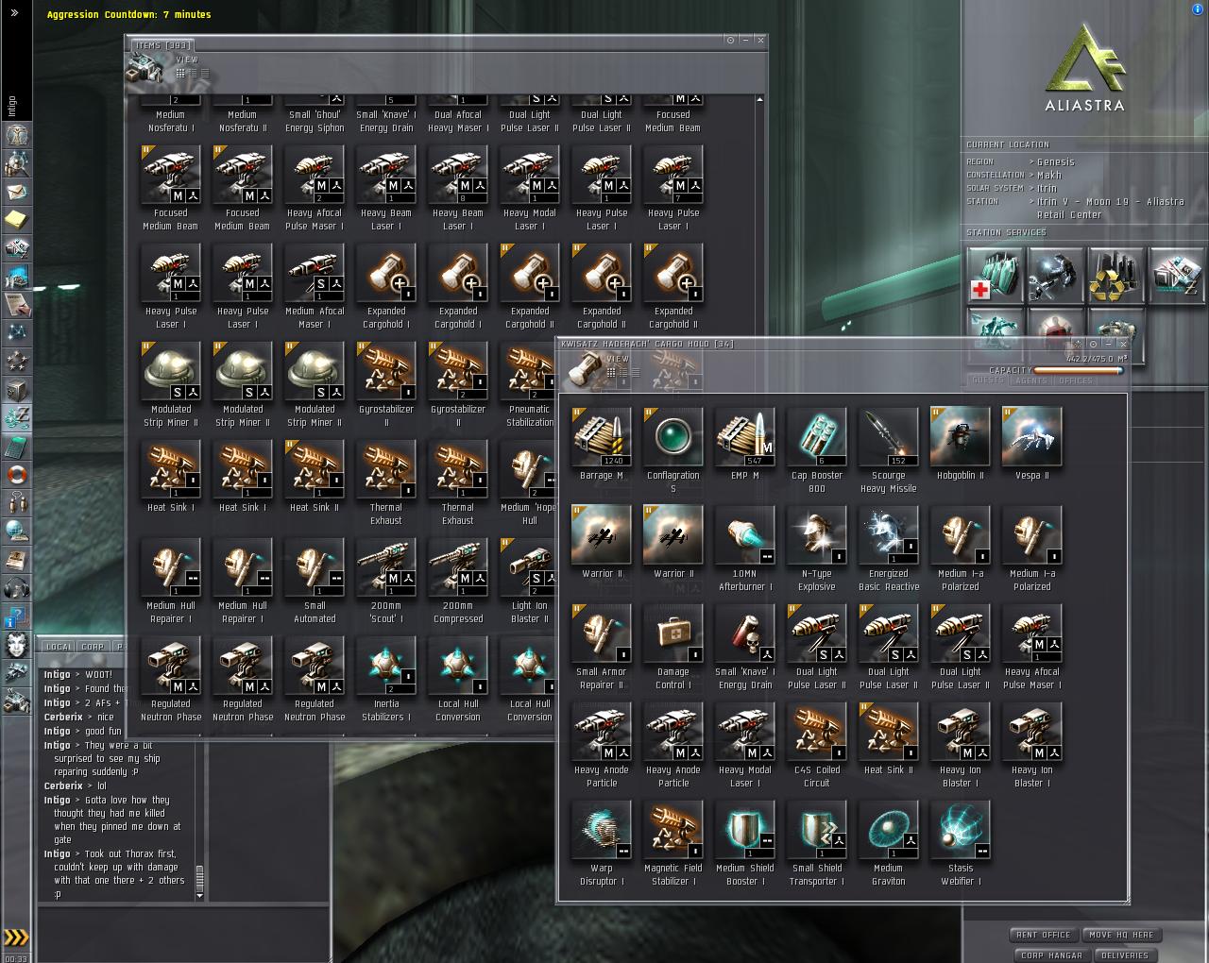
Task: Open the Calculator sidebar icon
Action: 17,446
